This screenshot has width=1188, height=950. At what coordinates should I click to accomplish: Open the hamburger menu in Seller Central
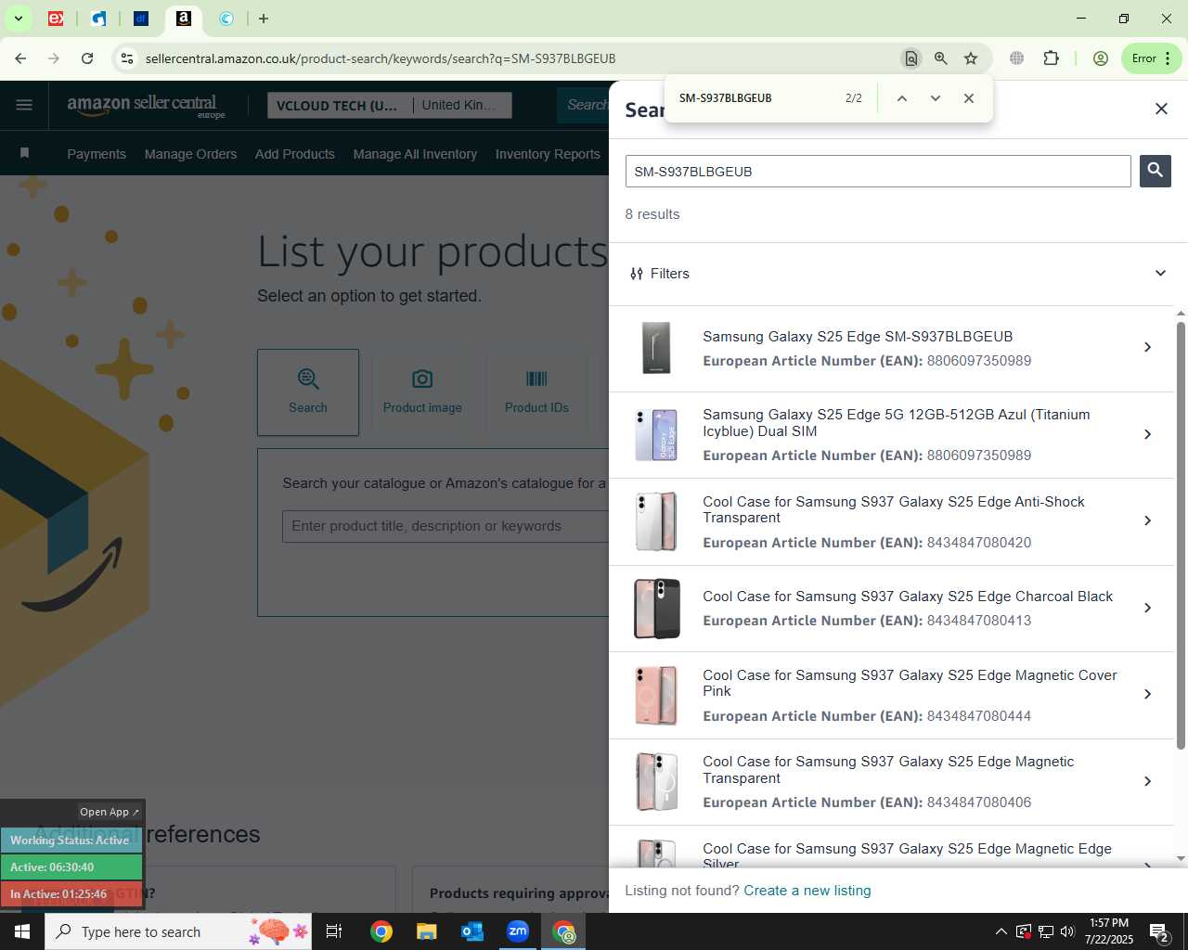[x=24, y=105]
